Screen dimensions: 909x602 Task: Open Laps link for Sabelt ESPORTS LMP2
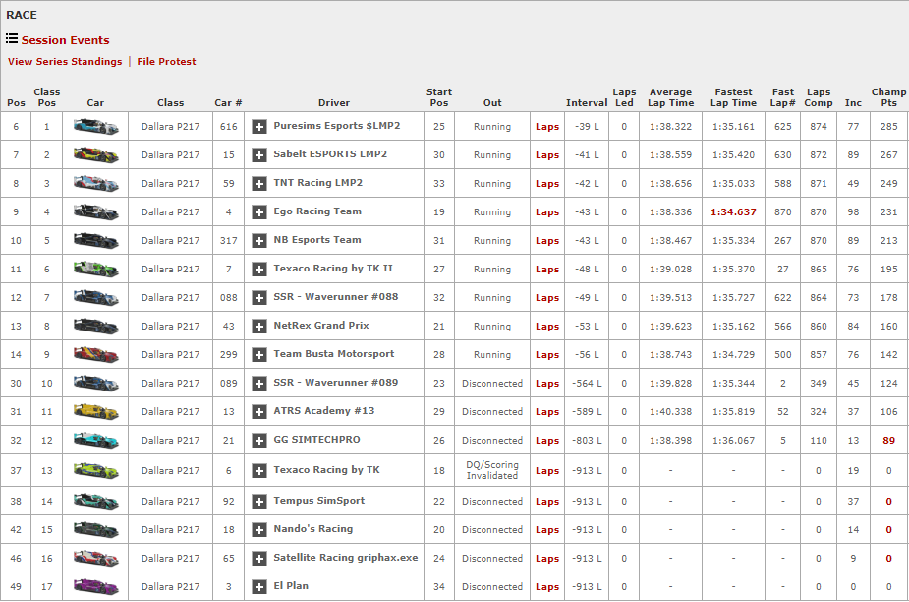coord(547,155)
